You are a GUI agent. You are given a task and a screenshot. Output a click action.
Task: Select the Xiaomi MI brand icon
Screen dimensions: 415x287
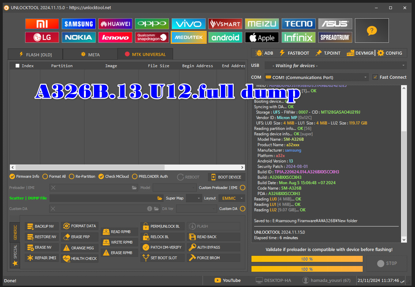click(x=42, y=24)
